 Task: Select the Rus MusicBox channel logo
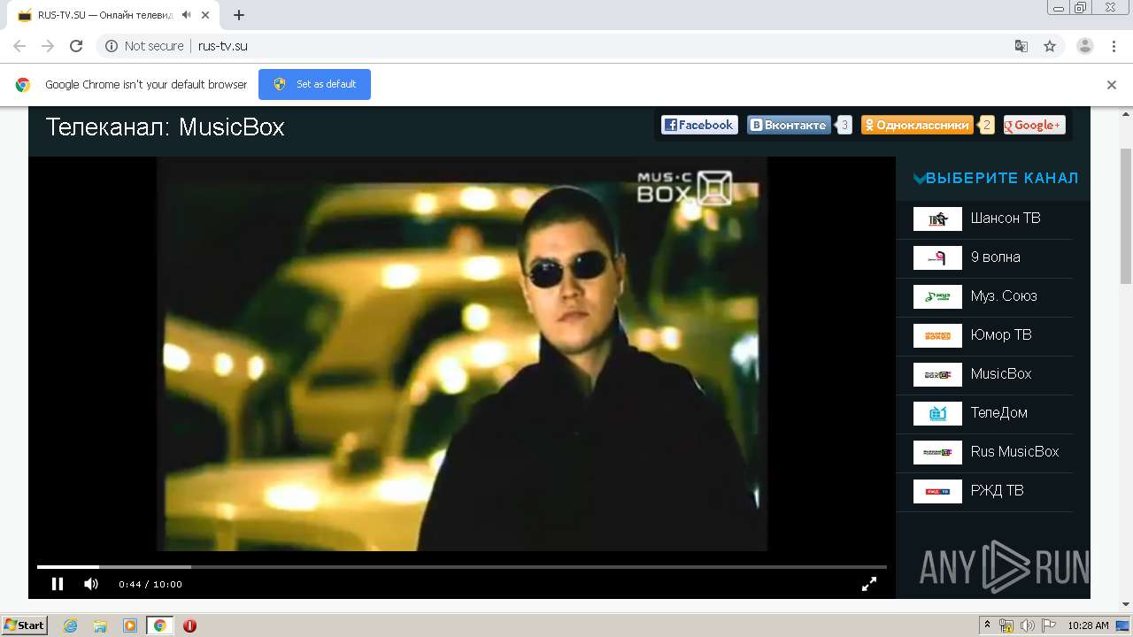(x=937, y=452)
